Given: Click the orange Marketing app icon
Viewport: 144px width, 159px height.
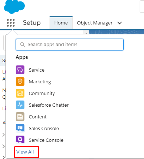Looking at the screenshot, I should tap(20, 82).
